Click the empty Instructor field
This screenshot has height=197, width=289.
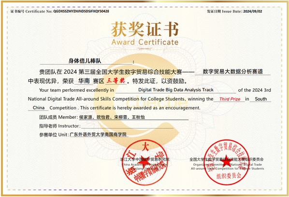(x=127, y=126)
